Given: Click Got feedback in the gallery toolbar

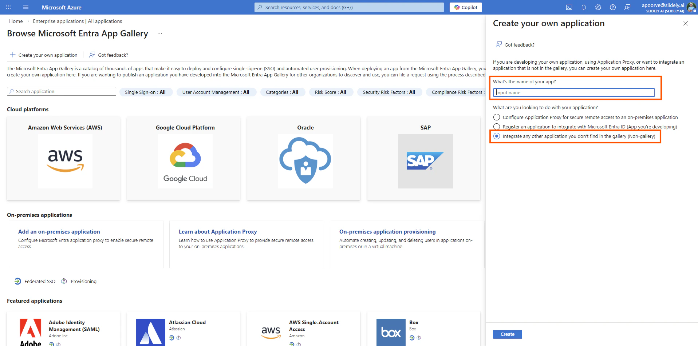Looking at the screenshot, I should click(109, 55).
